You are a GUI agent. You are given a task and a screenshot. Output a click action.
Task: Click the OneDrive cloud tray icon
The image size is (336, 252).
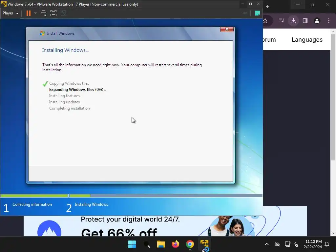point(277,244)
